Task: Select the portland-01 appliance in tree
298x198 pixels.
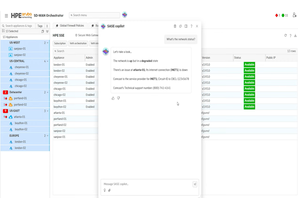Action: 20,98
